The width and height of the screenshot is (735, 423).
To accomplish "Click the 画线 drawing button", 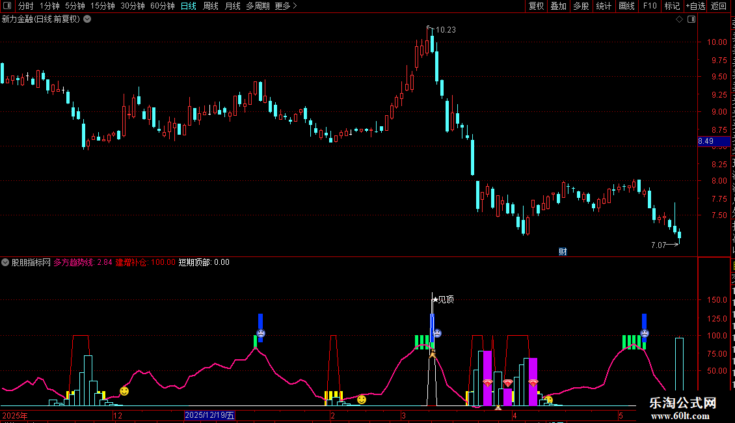I will click(627, 6).
